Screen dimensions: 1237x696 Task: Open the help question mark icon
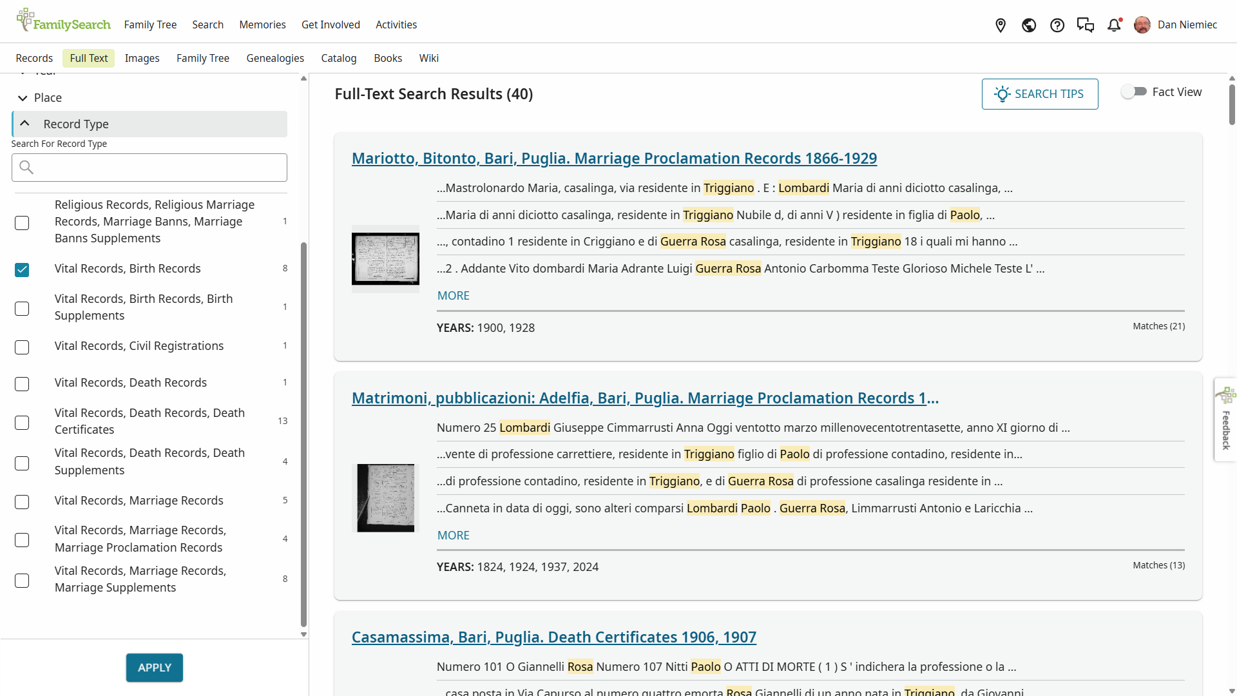coord(1057,25)
